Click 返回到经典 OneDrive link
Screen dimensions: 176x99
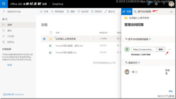pyautogui.click(x=13, y=94)
